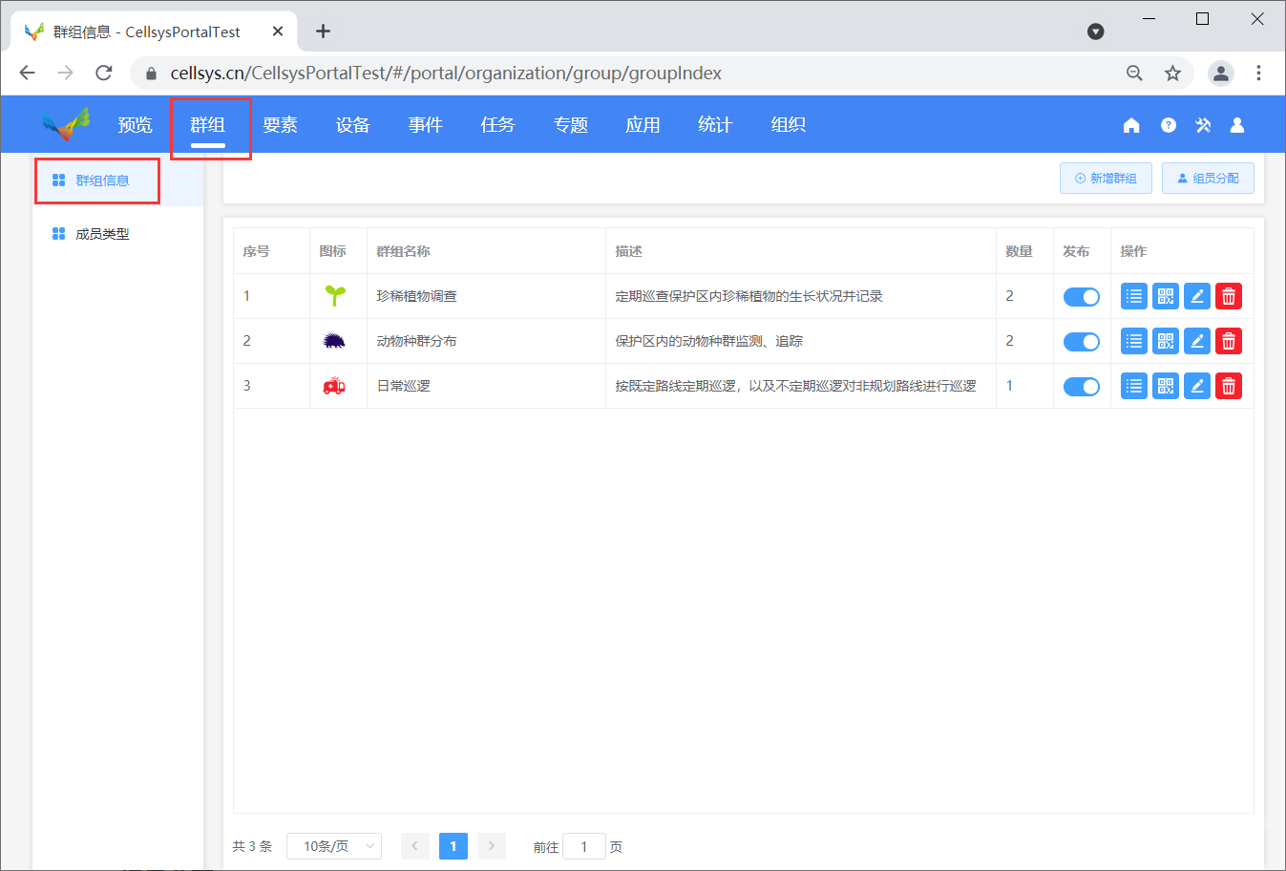Image resolution: width=1286 pixels, height=871 pixels.
Task: Show QR code for 动物种群分布 group
Action: pyautogui.click(x=1165, y=341)
